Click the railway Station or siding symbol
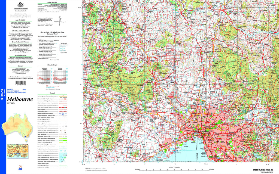 [63, 116]
